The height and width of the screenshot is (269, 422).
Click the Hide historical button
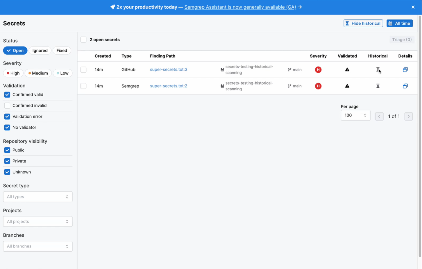[x=363, y=23]
